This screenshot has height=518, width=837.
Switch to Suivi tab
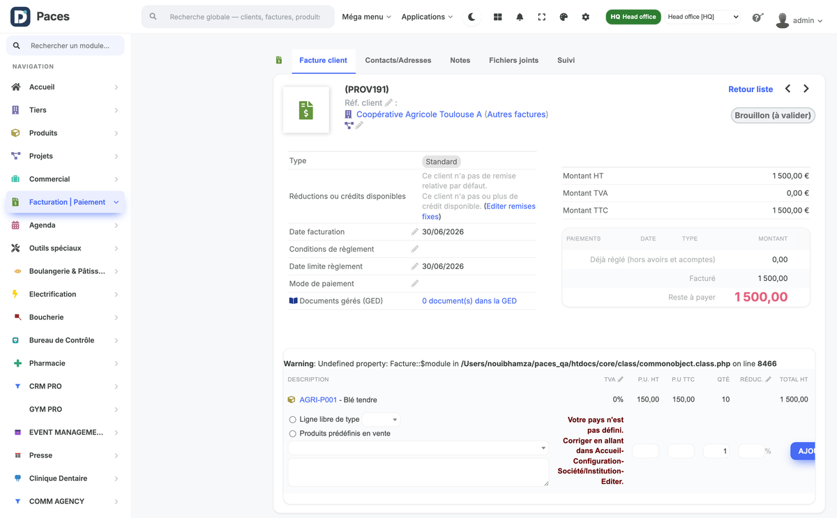point(566,61)
